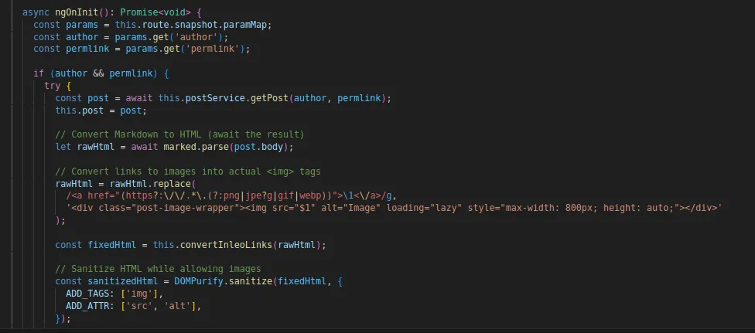Click the 'img' string in ADD_TAGS
The image size is (755, 333).
[x=142, y=294]
